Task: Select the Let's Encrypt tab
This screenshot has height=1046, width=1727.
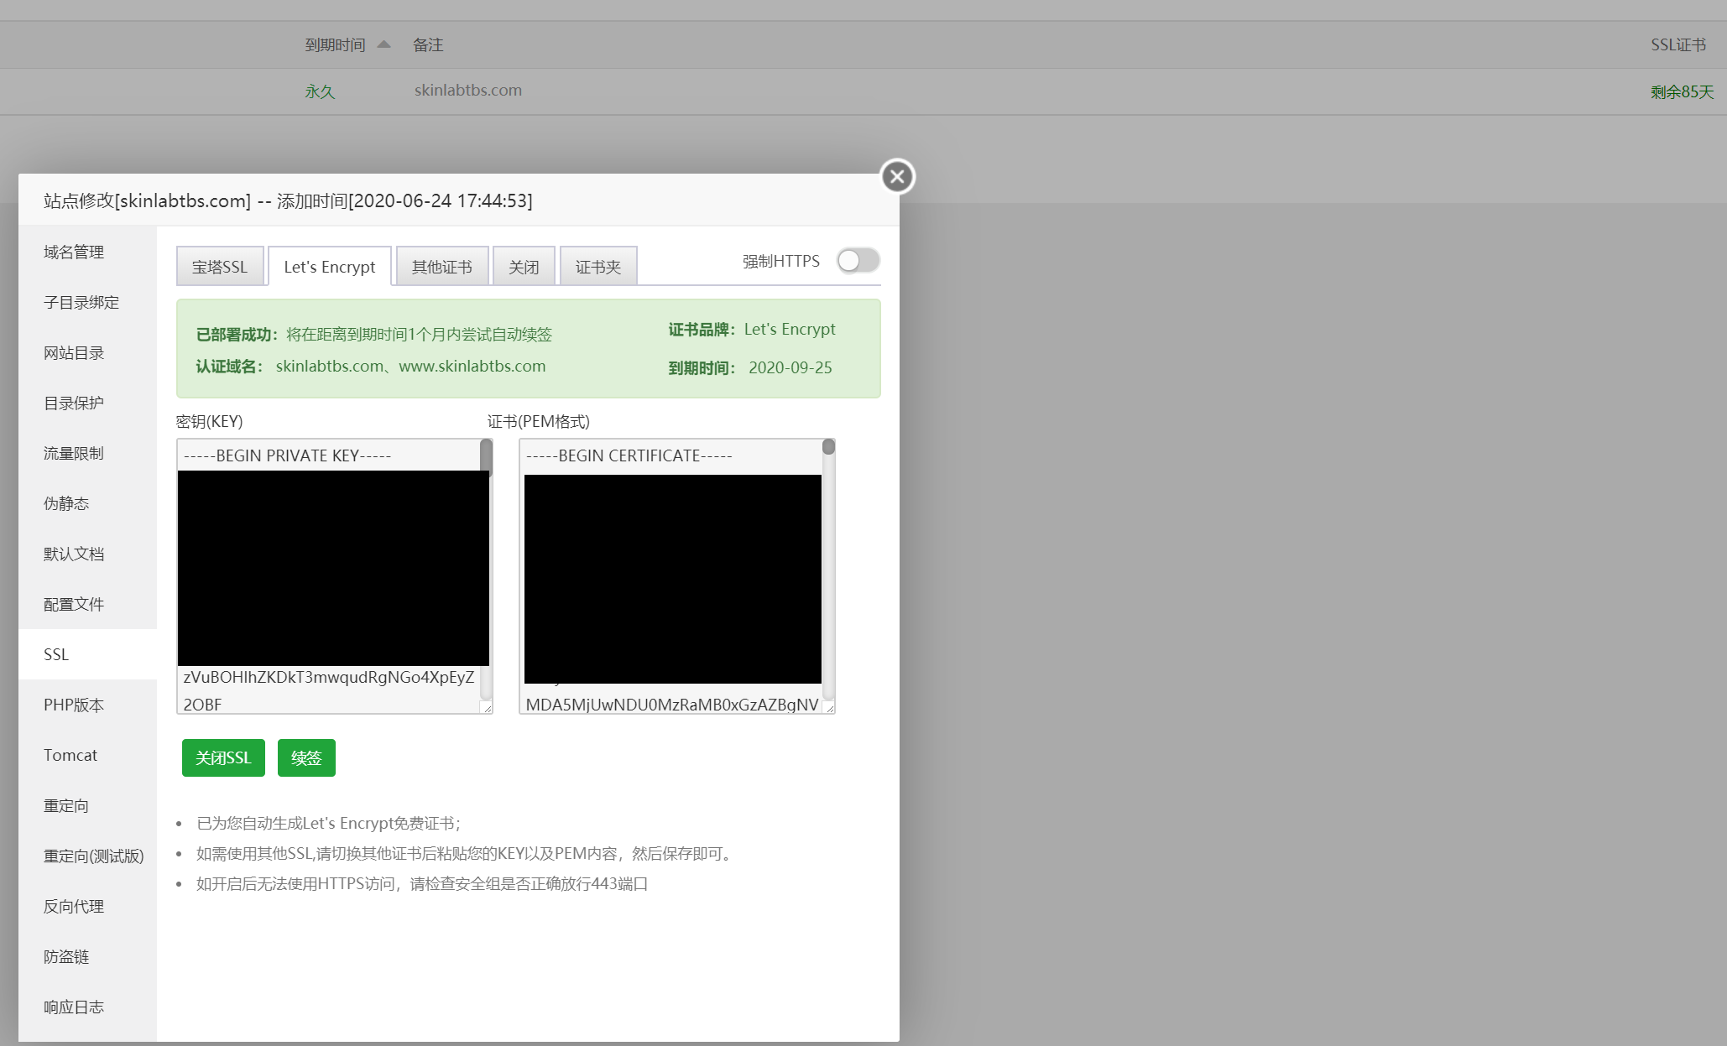Action: (x=330, y=267)
